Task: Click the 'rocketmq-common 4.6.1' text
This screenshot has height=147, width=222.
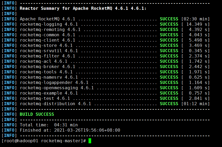Action: click(x=47, y=35)
